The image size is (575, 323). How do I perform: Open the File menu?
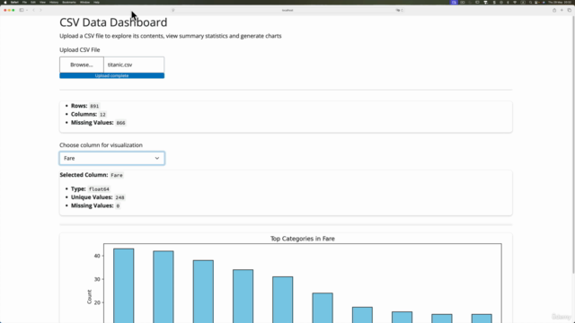[24, 2]
